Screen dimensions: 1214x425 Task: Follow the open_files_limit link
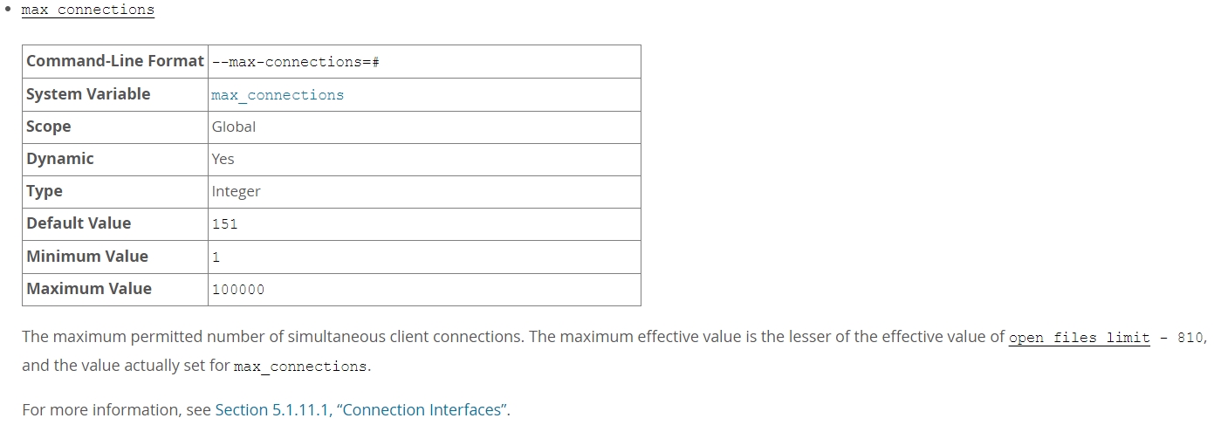pyautogui.click(x=1079, y=338)
